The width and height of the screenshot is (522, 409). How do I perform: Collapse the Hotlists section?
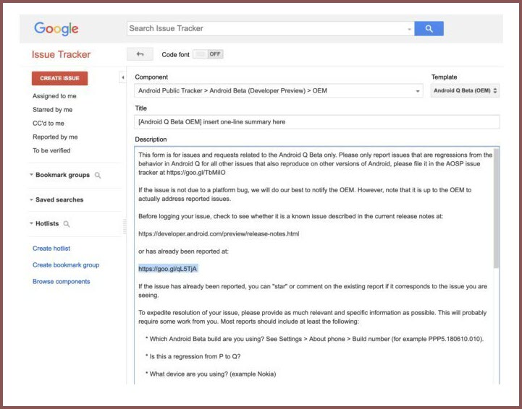(x=32, y=224)
